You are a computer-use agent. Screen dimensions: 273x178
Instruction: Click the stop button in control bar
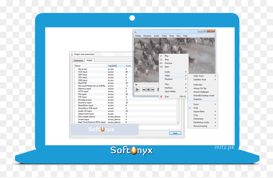click(x=148, y=89)
